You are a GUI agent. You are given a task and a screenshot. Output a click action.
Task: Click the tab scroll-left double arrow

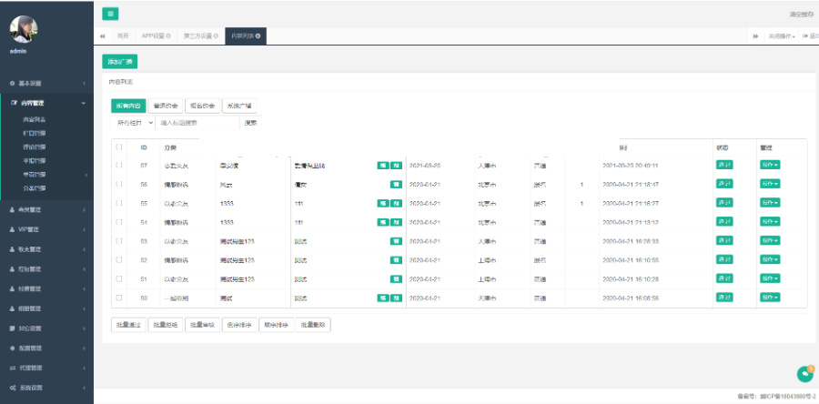pyautogui.click(x=102, y=35)
